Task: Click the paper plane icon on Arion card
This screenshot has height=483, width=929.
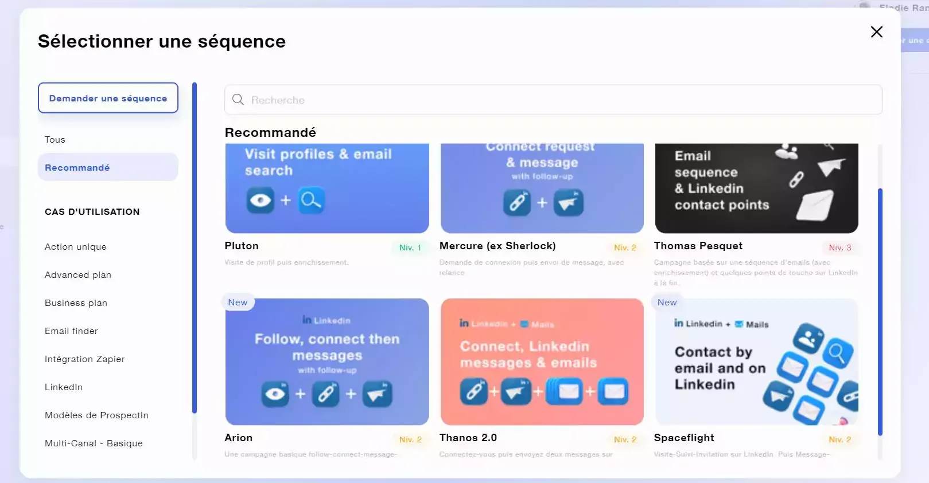Action: (377, 394)
